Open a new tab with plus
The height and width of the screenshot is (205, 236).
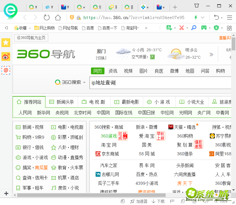pyautogui.click(x=175, y=7)
